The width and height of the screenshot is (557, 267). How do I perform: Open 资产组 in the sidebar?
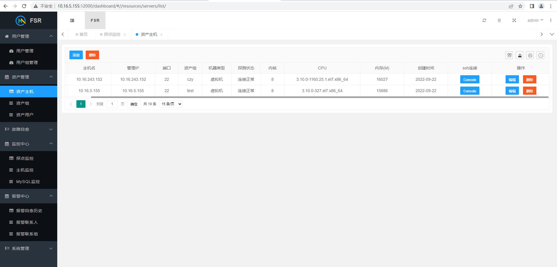(28, 103)
